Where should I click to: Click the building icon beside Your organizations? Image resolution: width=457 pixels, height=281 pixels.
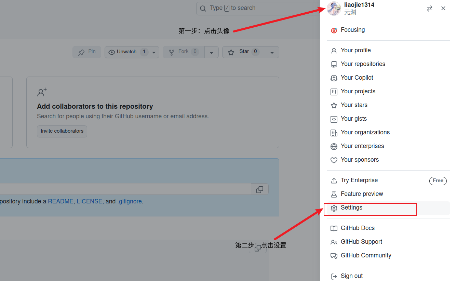334,133
